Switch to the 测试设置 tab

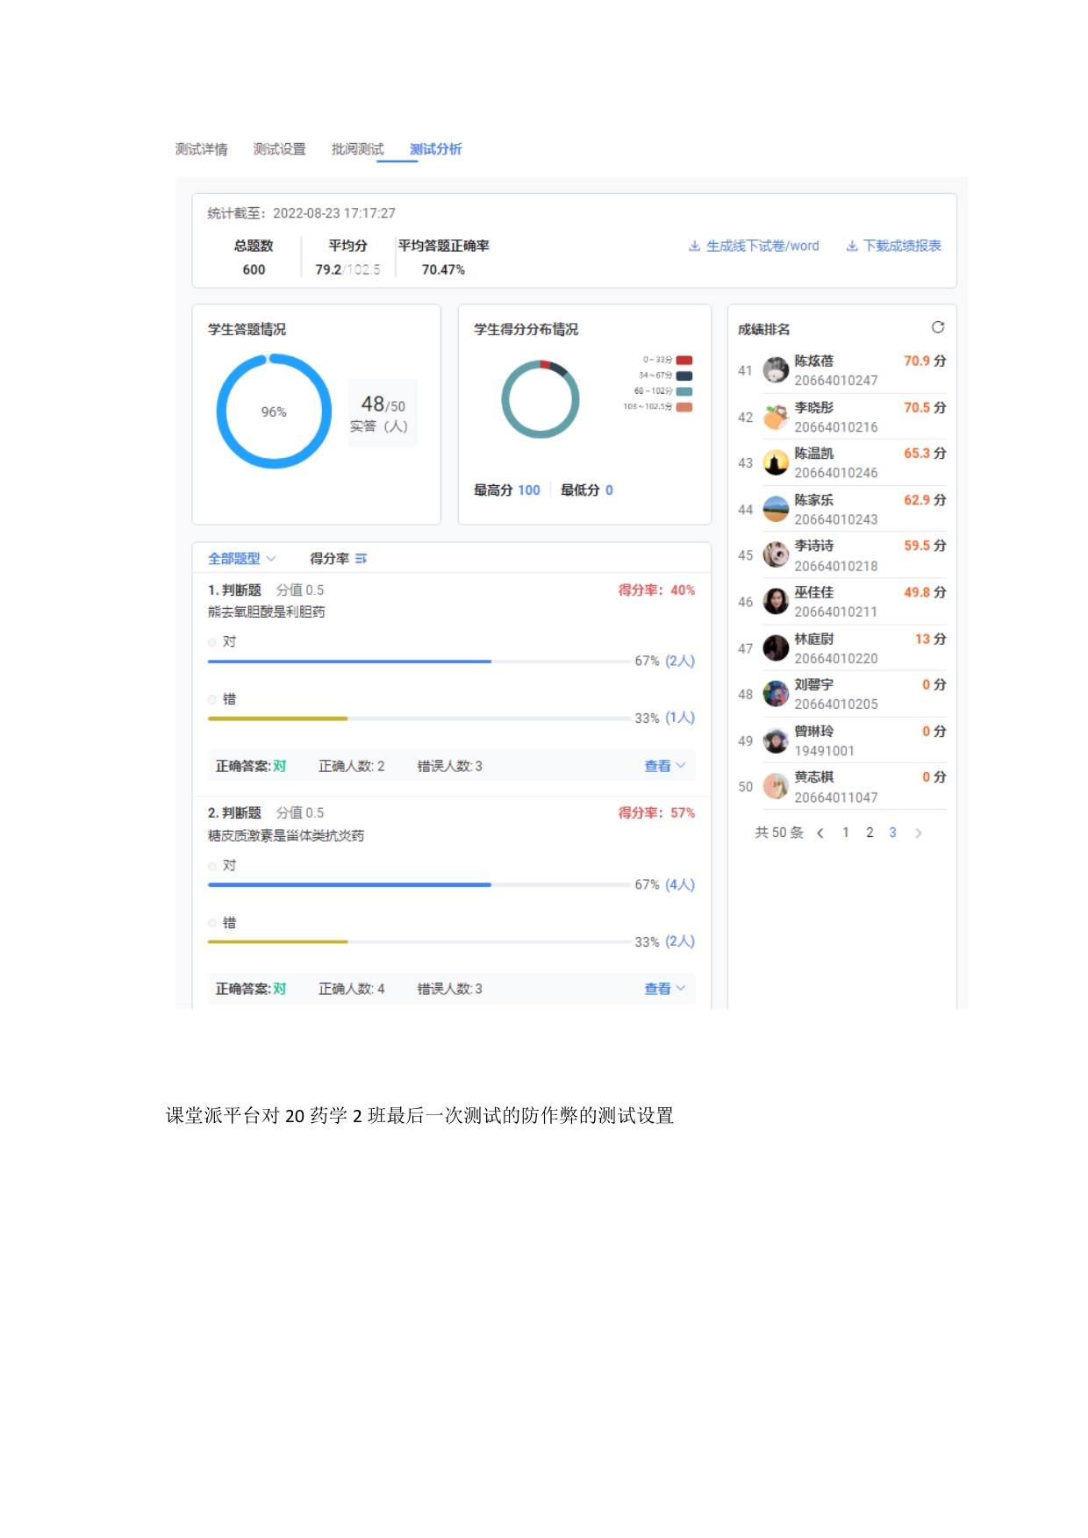point(279,149)
